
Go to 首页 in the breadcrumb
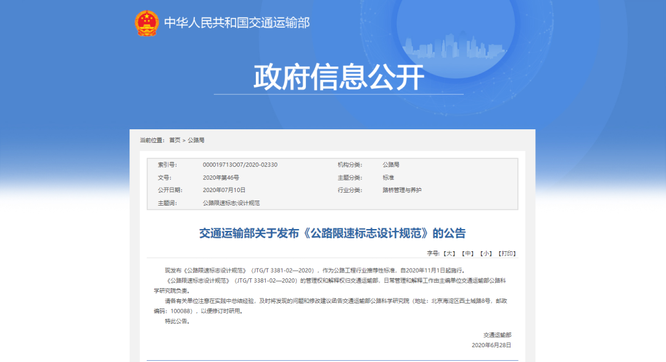tap(175, 140)
